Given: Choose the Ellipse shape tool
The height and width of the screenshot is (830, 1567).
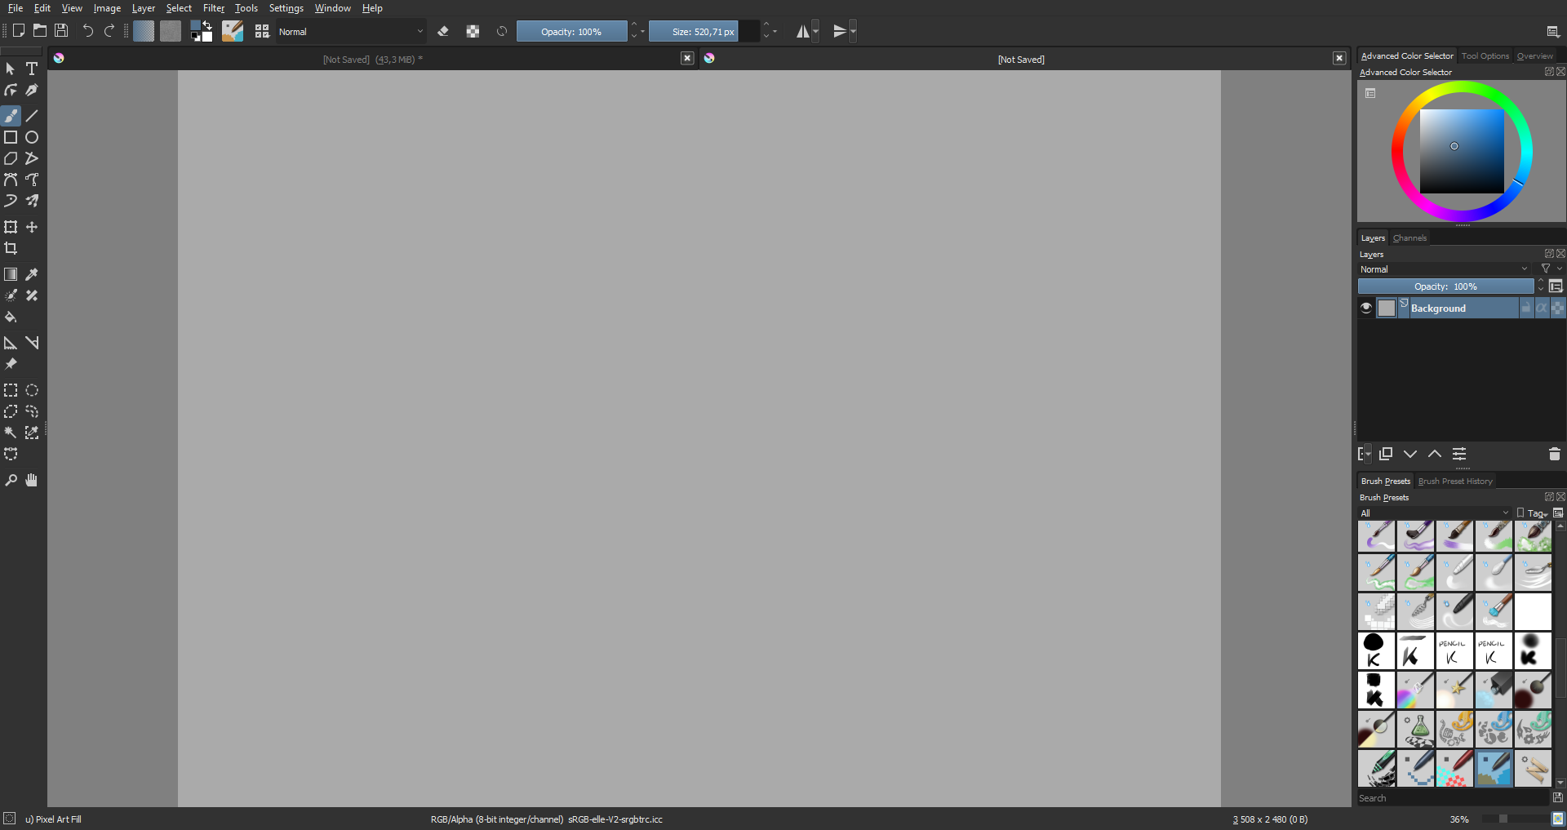Looking at the screenshot, I should click(x=32, y=137).
